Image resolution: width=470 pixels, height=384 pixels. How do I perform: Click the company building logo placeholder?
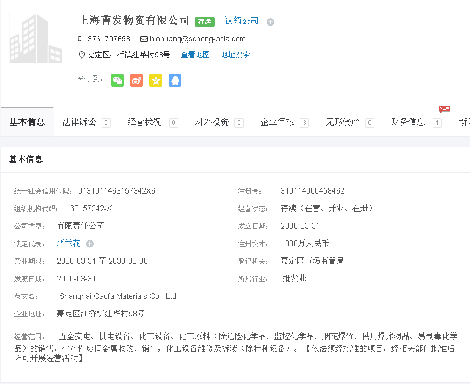(36, 38)
